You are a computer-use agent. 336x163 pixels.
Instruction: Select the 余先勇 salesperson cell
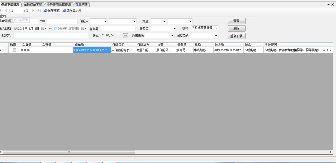click(x=184, y=50)
